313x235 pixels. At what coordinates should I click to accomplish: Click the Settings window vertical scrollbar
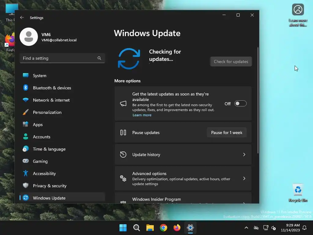pos(258,100)
